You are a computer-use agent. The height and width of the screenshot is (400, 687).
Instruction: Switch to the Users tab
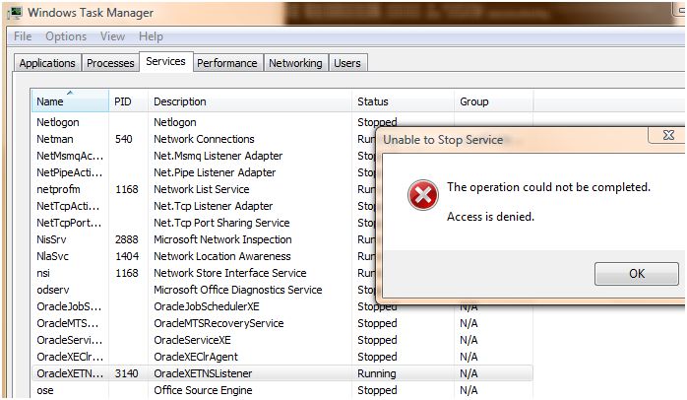[347, 63]
